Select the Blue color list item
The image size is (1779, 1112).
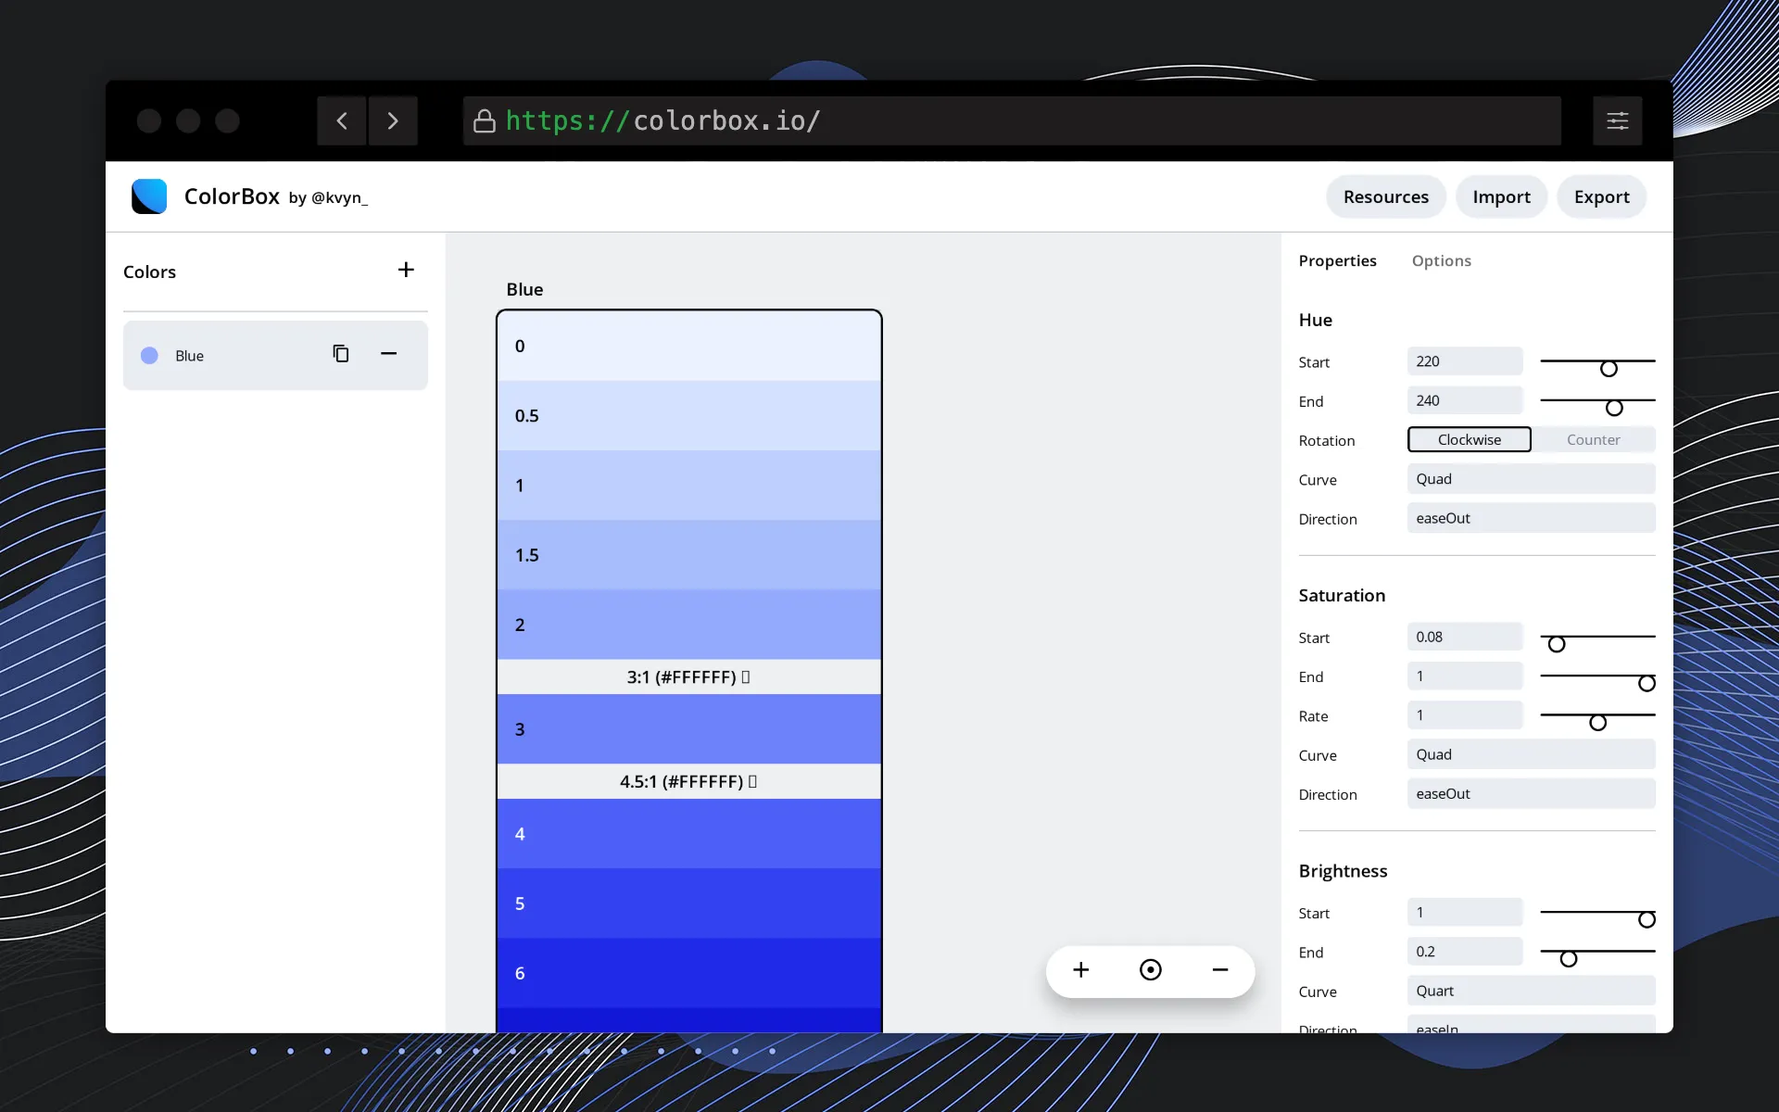tap(275, 355)
